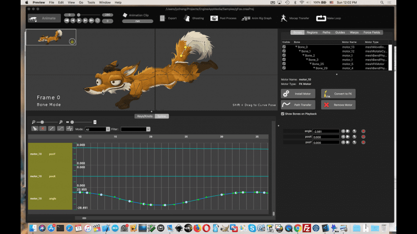
Task: Toggle the loop playback icon
Action: 97,21
